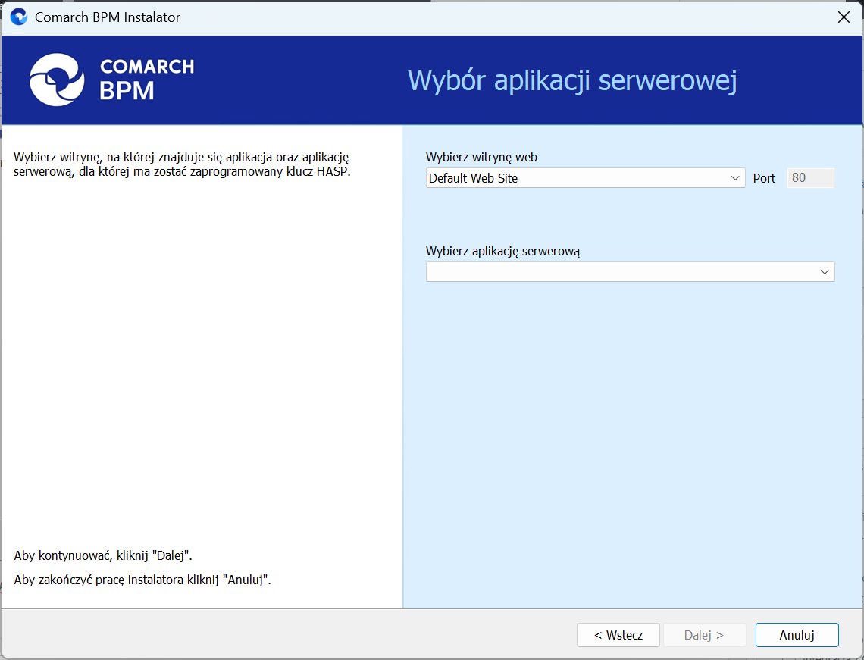Click the 'Port' label

(x=764, y=178)
